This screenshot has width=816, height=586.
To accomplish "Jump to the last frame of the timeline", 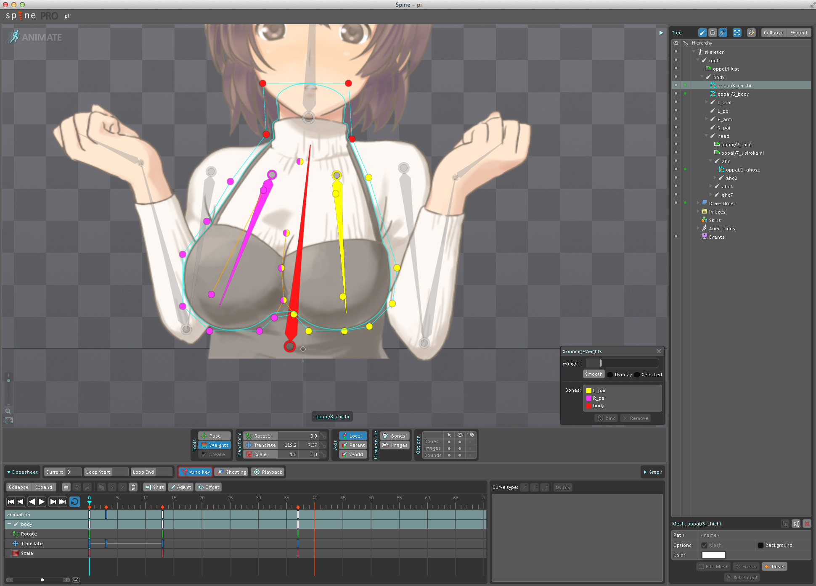I will click(63, 502).
